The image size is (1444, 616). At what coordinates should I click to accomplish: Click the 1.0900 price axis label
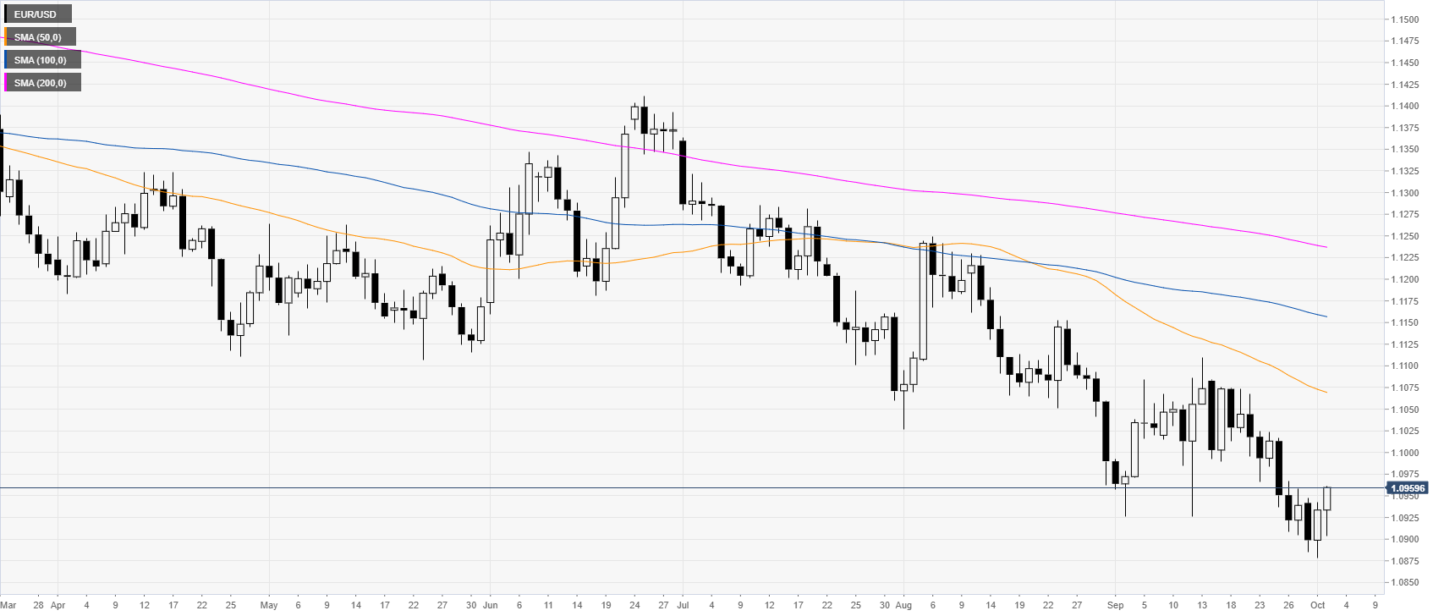[1405, 540]
